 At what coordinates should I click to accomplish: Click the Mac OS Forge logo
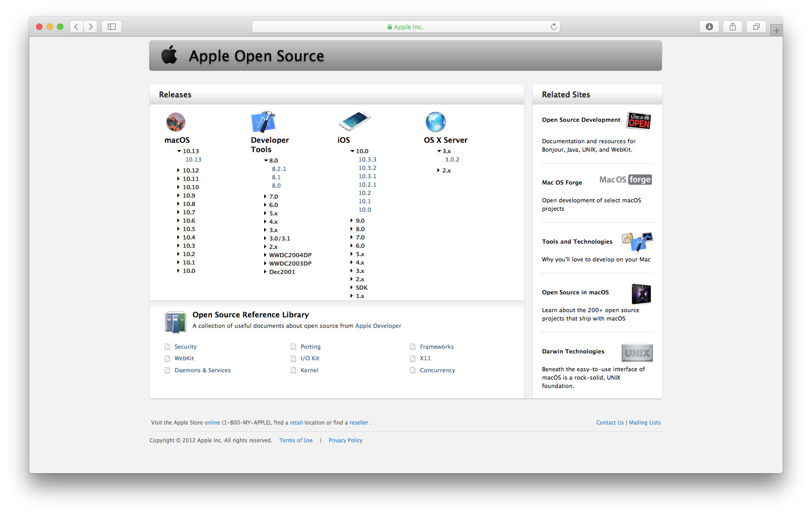625,179
